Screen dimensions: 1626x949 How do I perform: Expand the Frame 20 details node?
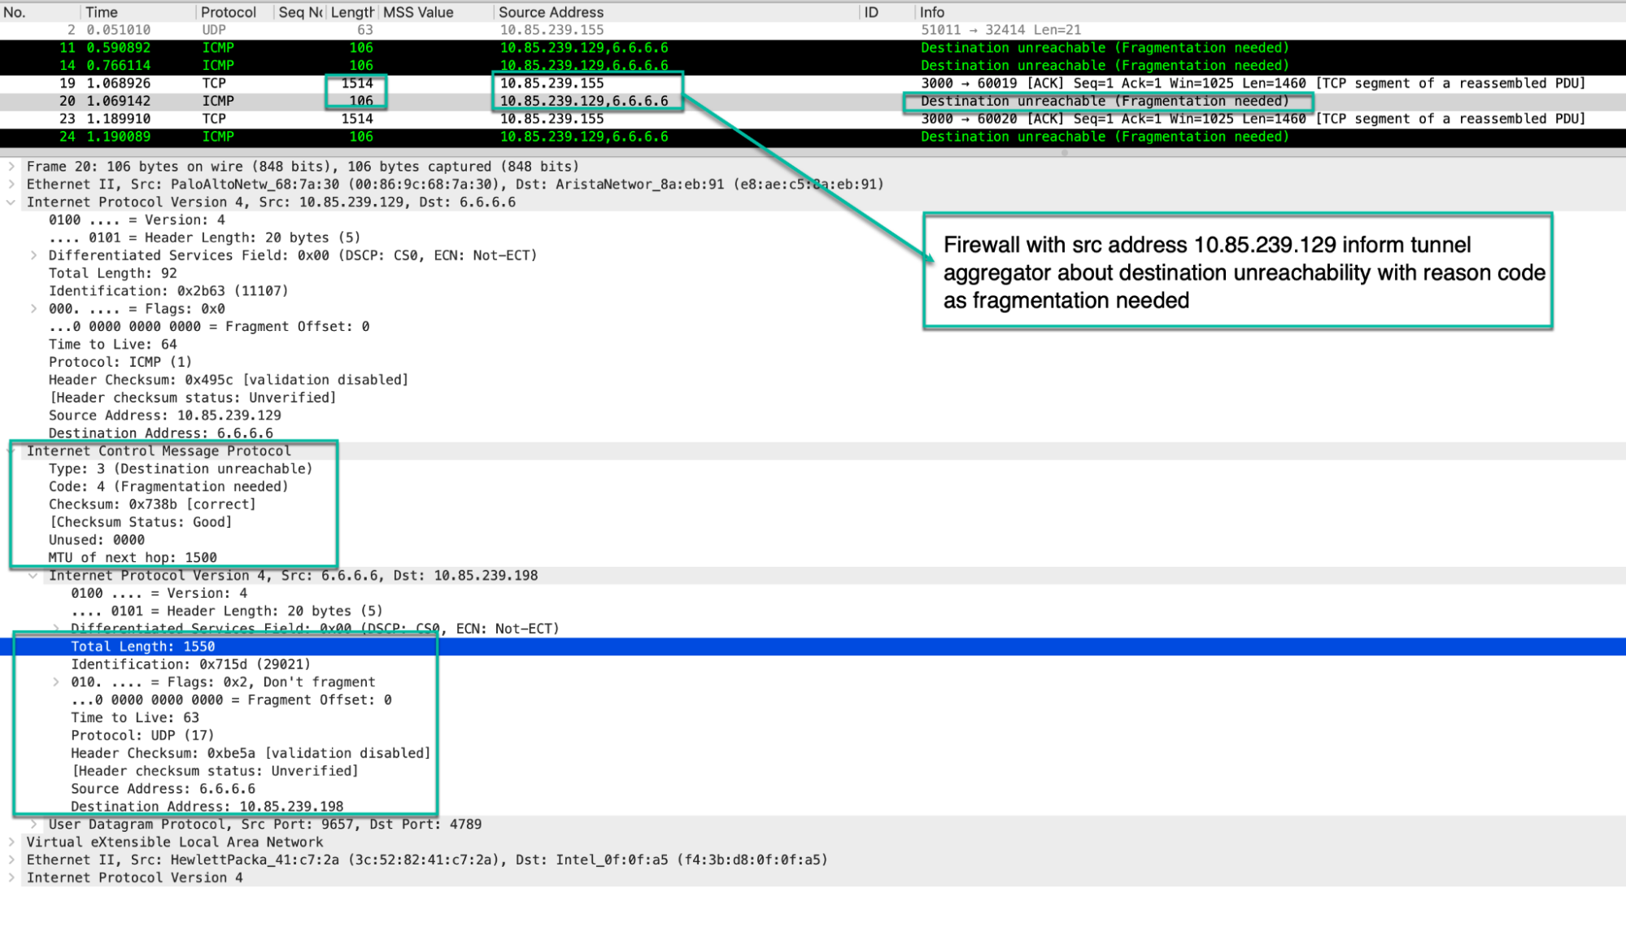point(11,166)
